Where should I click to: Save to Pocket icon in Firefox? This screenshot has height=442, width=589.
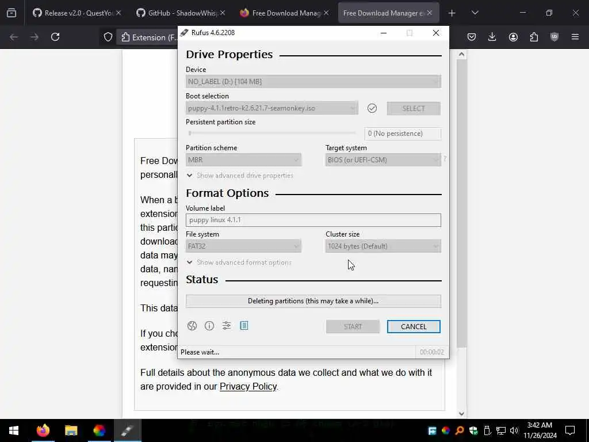point(472,37)
